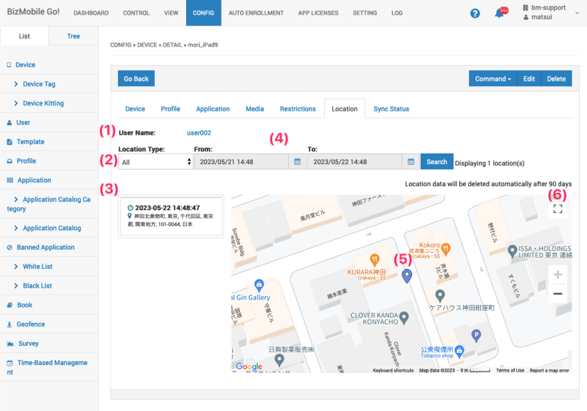Open the notifications bell icon
The image size is (587, 411).
[499, 13]
